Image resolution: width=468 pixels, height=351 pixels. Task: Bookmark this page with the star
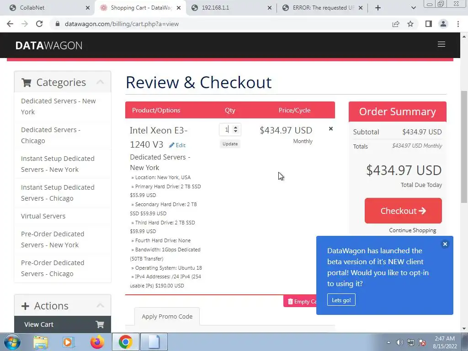[x=410, y=24]
